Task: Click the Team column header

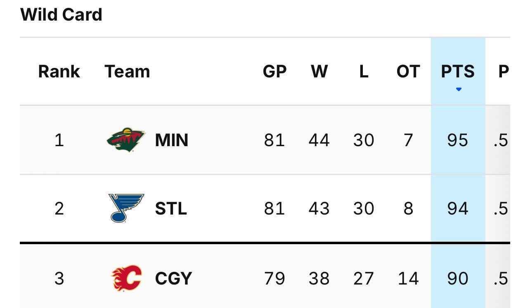Action: click(x=127, y=72)
